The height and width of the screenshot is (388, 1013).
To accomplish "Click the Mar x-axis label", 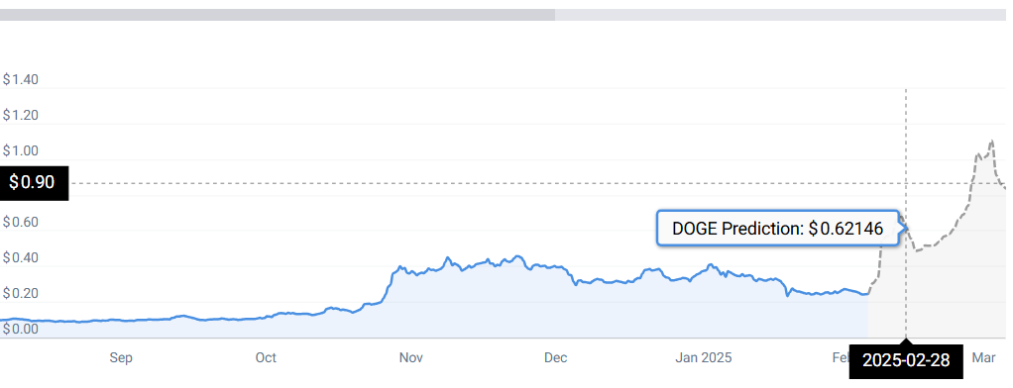I will (x=984, y=358).
